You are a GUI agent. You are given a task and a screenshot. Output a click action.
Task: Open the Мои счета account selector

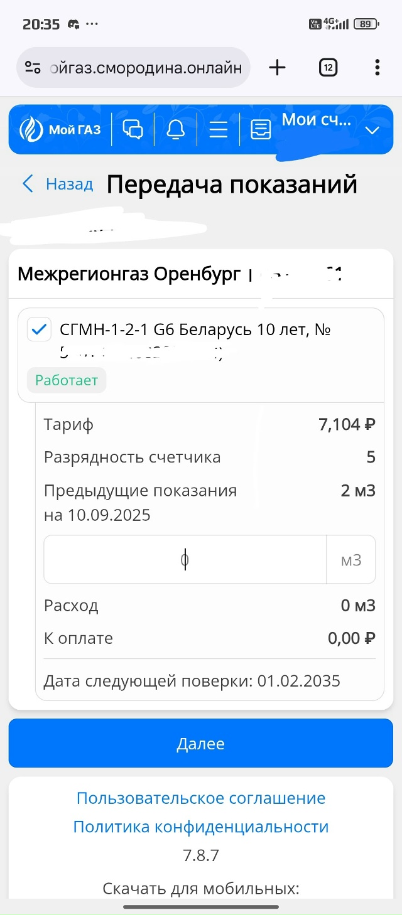point(316,120)
